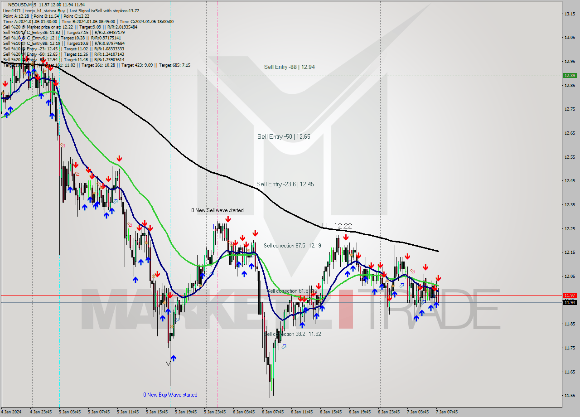Screen dimensions: 580x417
Task: Click the '| | | 12.22' point C label
Action: click(337, 226)
